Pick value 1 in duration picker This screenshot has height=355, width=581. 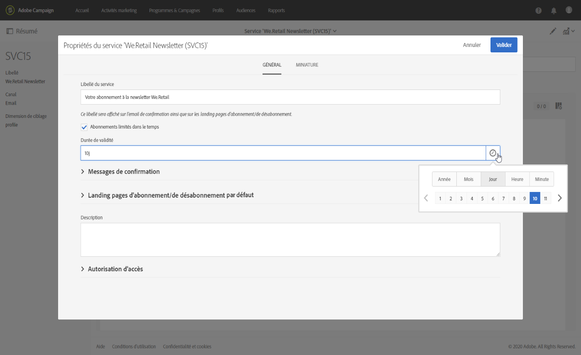point(440,199)
